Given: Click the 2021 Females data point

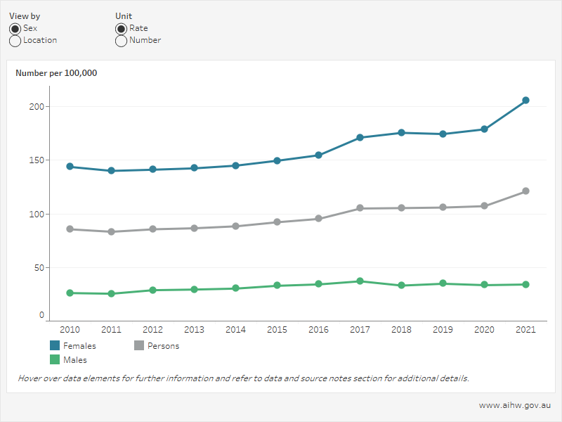Looking at the screenshot, I should point(526,101).
